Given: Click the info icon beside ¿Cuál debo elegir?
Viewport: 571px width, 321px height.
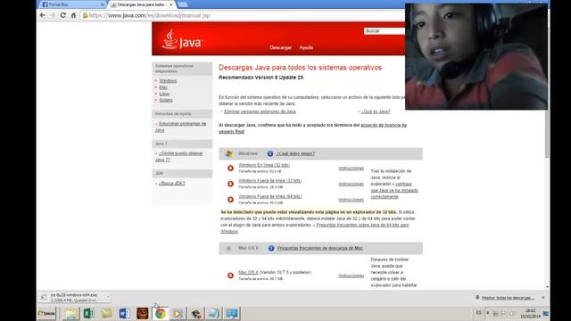Looking at the screenshot, I should (x=270, y=153).
